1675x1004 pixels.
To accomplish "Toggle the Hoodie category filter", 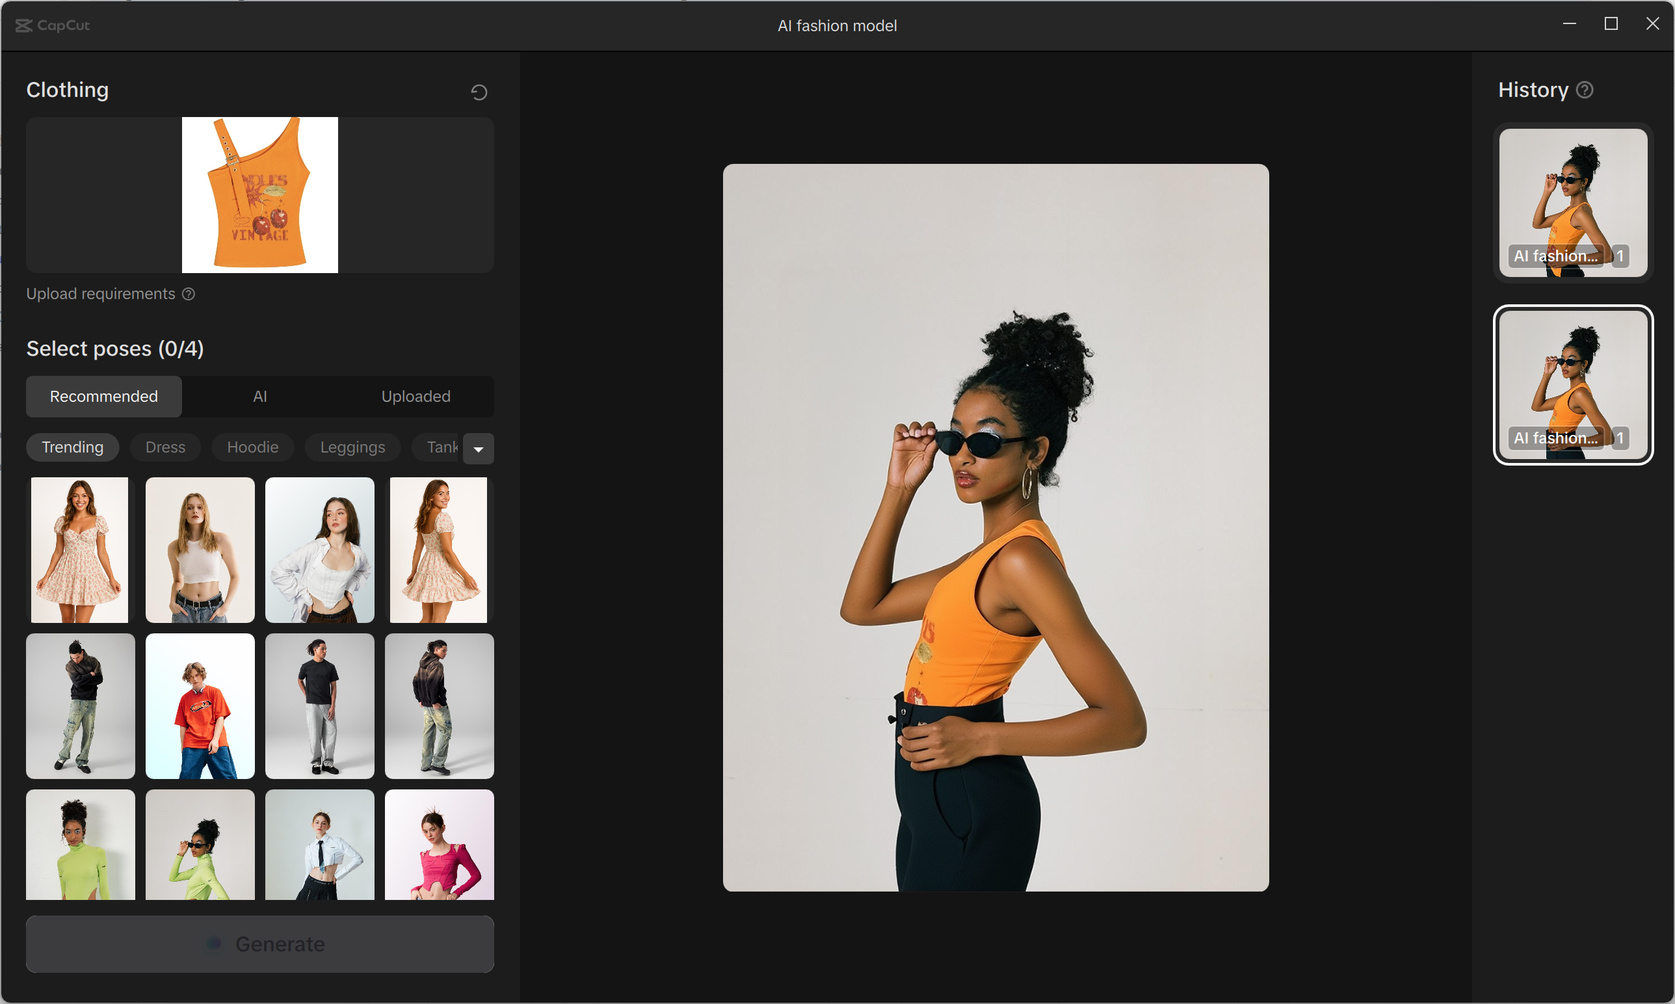I will pos(252,447).
